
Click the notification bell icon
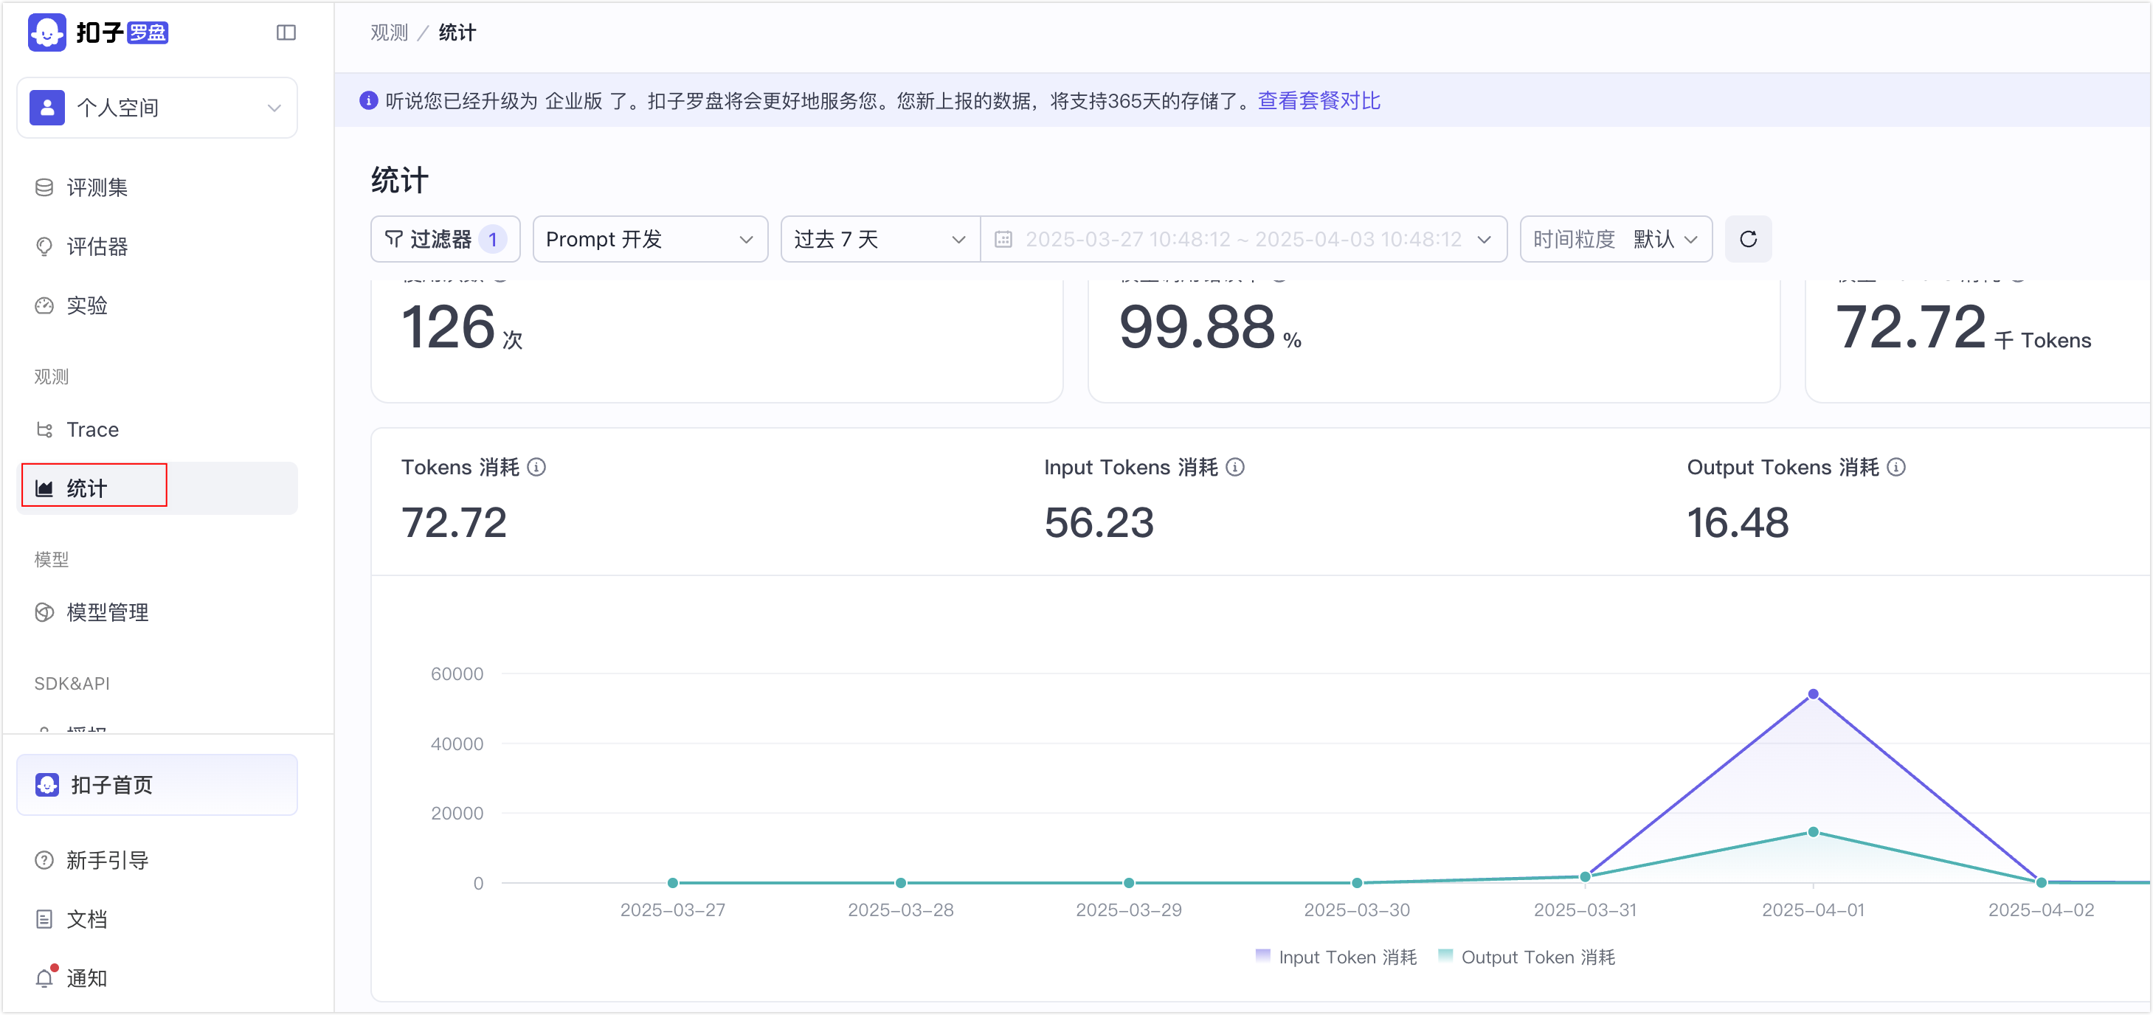click(44, 977)
